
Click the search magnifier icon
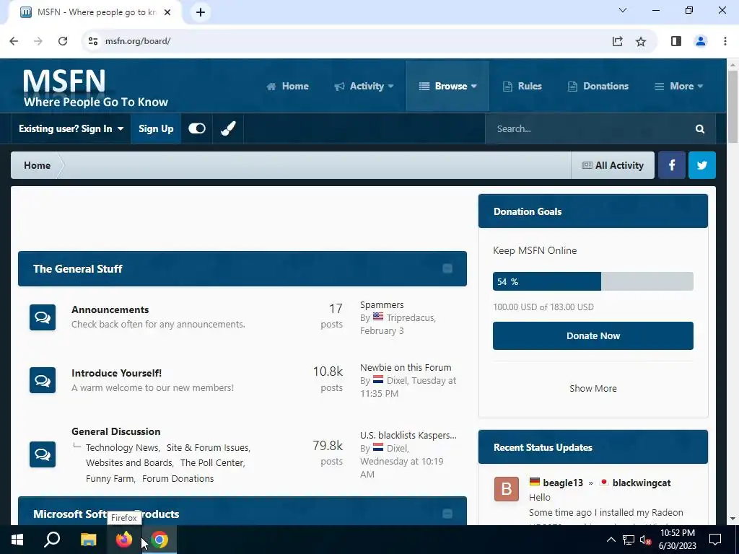700,128
